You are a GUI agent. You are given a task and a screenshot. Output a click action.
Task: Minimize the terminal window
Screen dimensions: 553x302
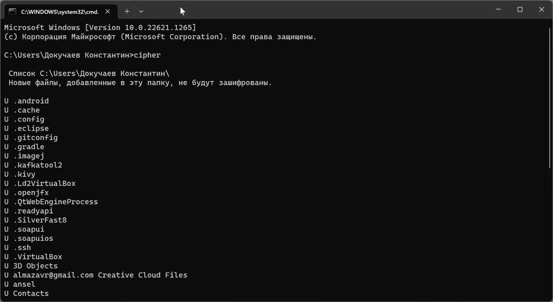[499, 9]
